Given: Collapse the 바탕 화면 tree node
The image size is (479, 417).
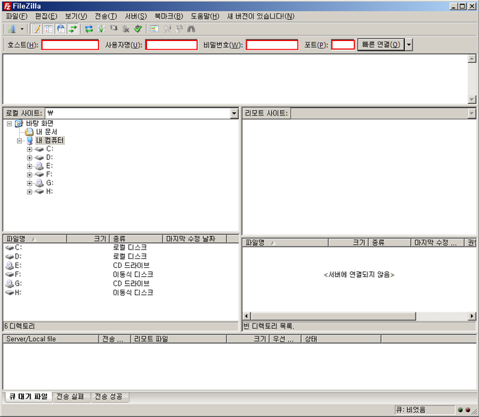Looking at the screenshot, I should coord(10,124).
